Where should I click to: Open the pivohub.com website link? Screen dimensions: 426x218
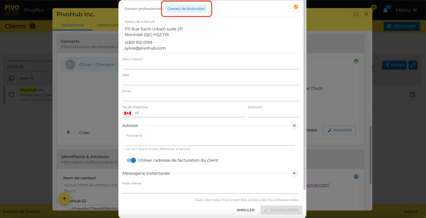(318, 185)
